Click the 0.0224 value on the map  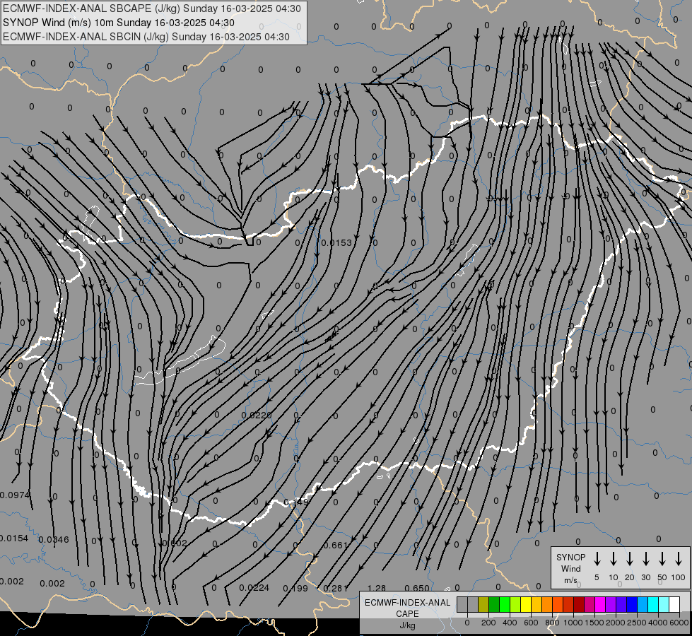[x=254, y=587]
